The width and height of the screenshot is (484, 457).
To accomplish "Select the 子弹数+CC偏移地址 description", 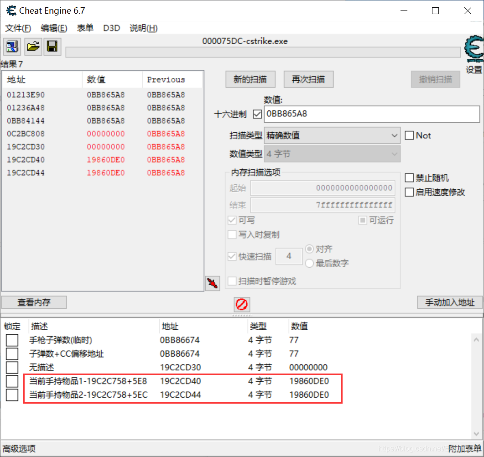I will click(66, 353).
